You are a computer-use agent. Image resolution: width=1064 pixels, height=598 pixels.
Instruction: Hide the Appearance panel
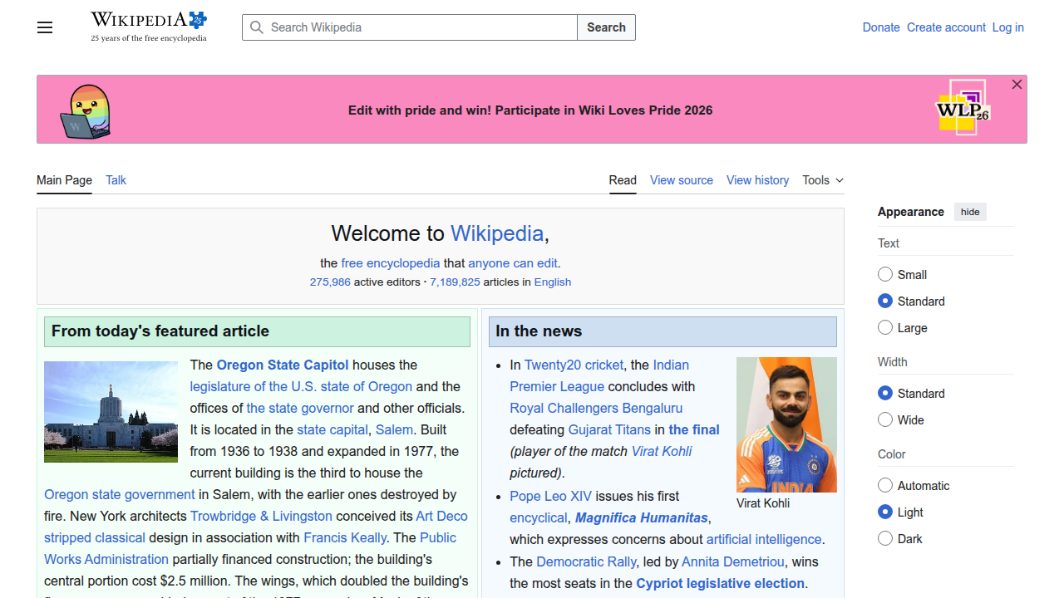970,212
